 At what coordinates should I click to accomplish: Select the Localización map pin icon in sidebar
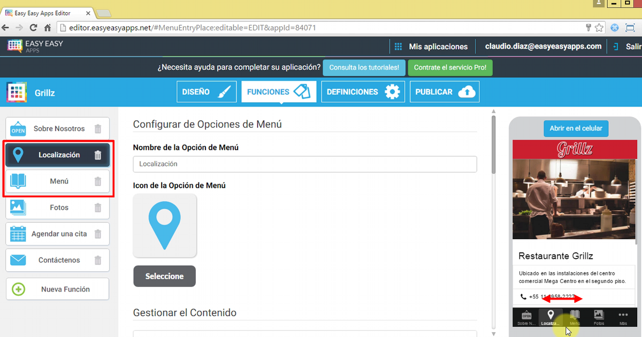point(19,155)
